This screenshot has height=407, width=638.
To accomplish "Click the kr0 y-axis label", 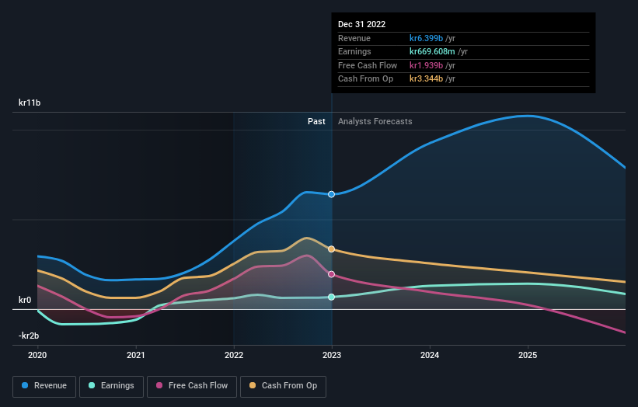I will (25, 300).
